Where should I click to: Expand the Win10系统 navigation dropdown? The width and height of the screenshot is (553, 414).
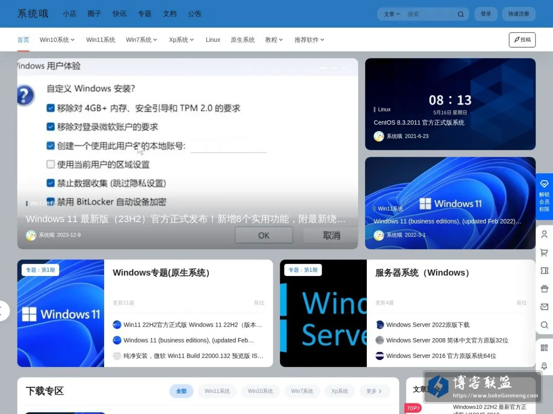pyautogui.click(x=57, y=40)
